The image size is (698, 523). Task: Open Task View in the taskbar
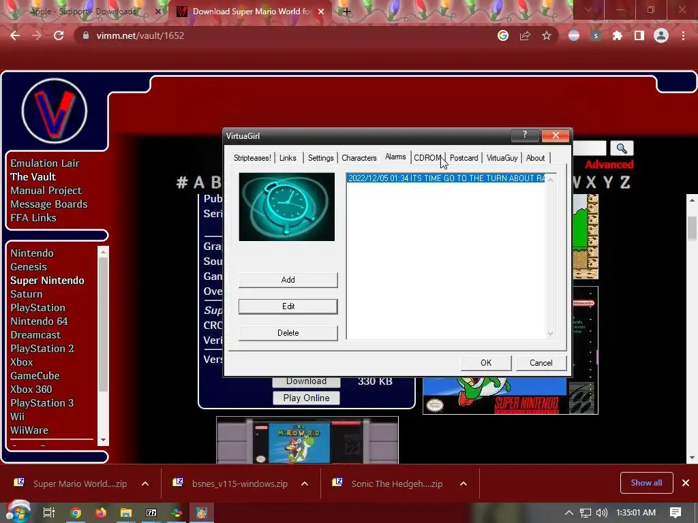(x=49, y=513)
